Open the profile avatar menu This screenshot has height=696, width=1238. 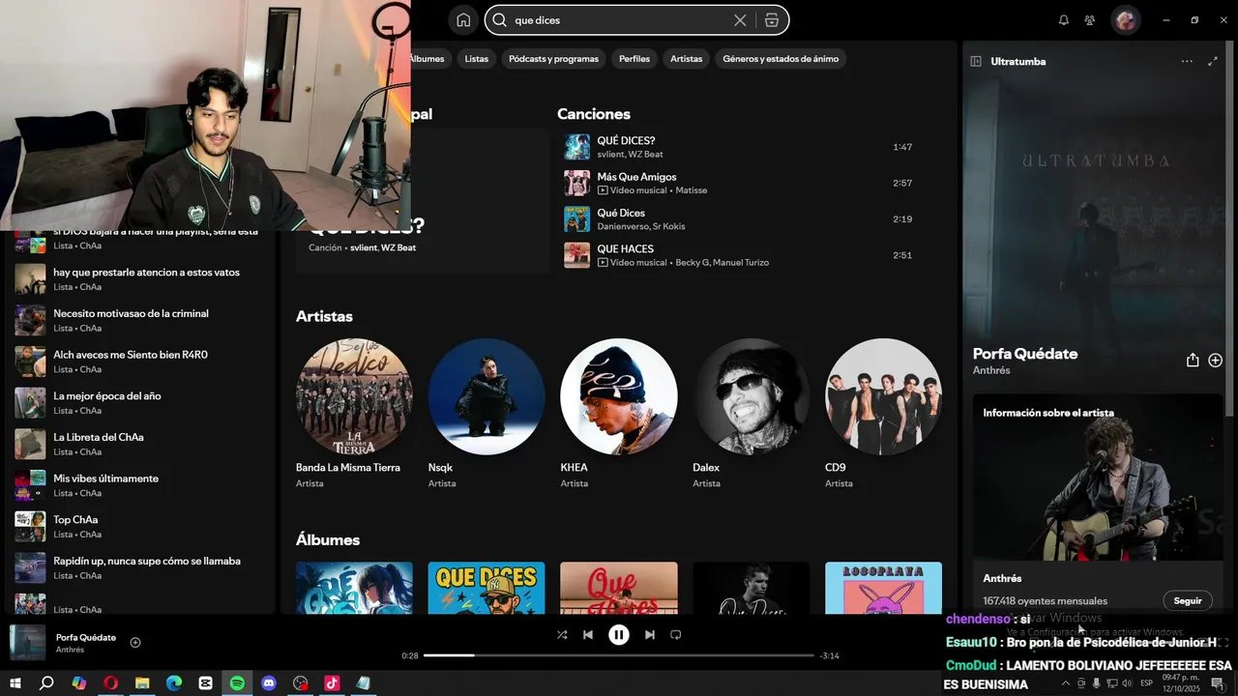1125,20
